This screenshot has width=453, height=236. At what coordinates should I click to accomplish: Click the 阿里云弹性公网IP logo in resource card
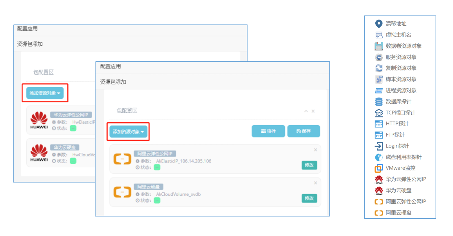122,159
